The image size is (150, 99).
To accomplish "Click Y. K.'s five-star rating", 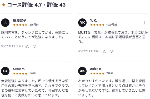I will [x=97, y=25].
